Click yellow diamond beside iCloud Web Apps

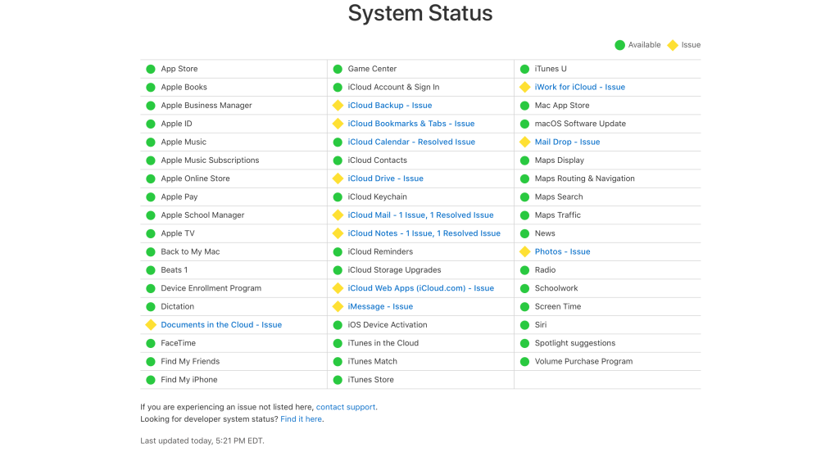pyautogui.click(x=338, y=288)
